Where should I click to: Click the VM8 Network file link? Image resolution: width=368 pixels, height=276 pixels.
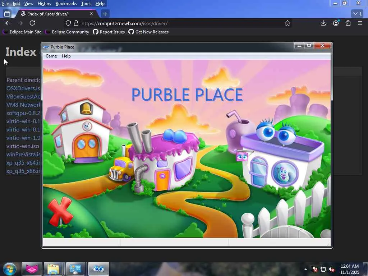click(x=23, y=105)
